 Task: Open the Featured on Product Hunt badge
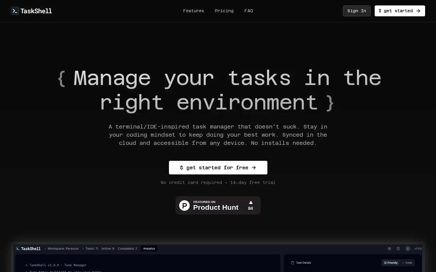click(218, 205)
